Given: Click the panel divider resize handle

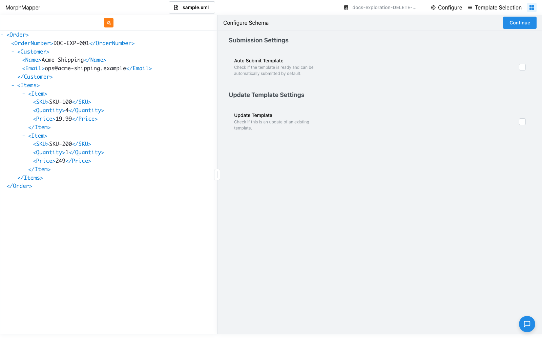Looking at the screenshot, I should tap(217, 175).
